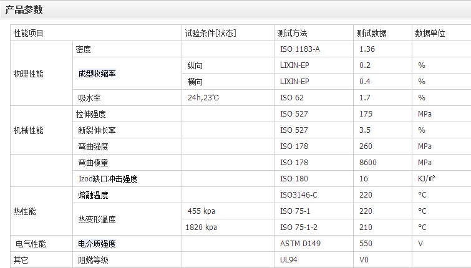The height and width of the screenshot is (268, 471).
Task: Select the 24h,23℃ test condition cell
Action: (203, 98)
